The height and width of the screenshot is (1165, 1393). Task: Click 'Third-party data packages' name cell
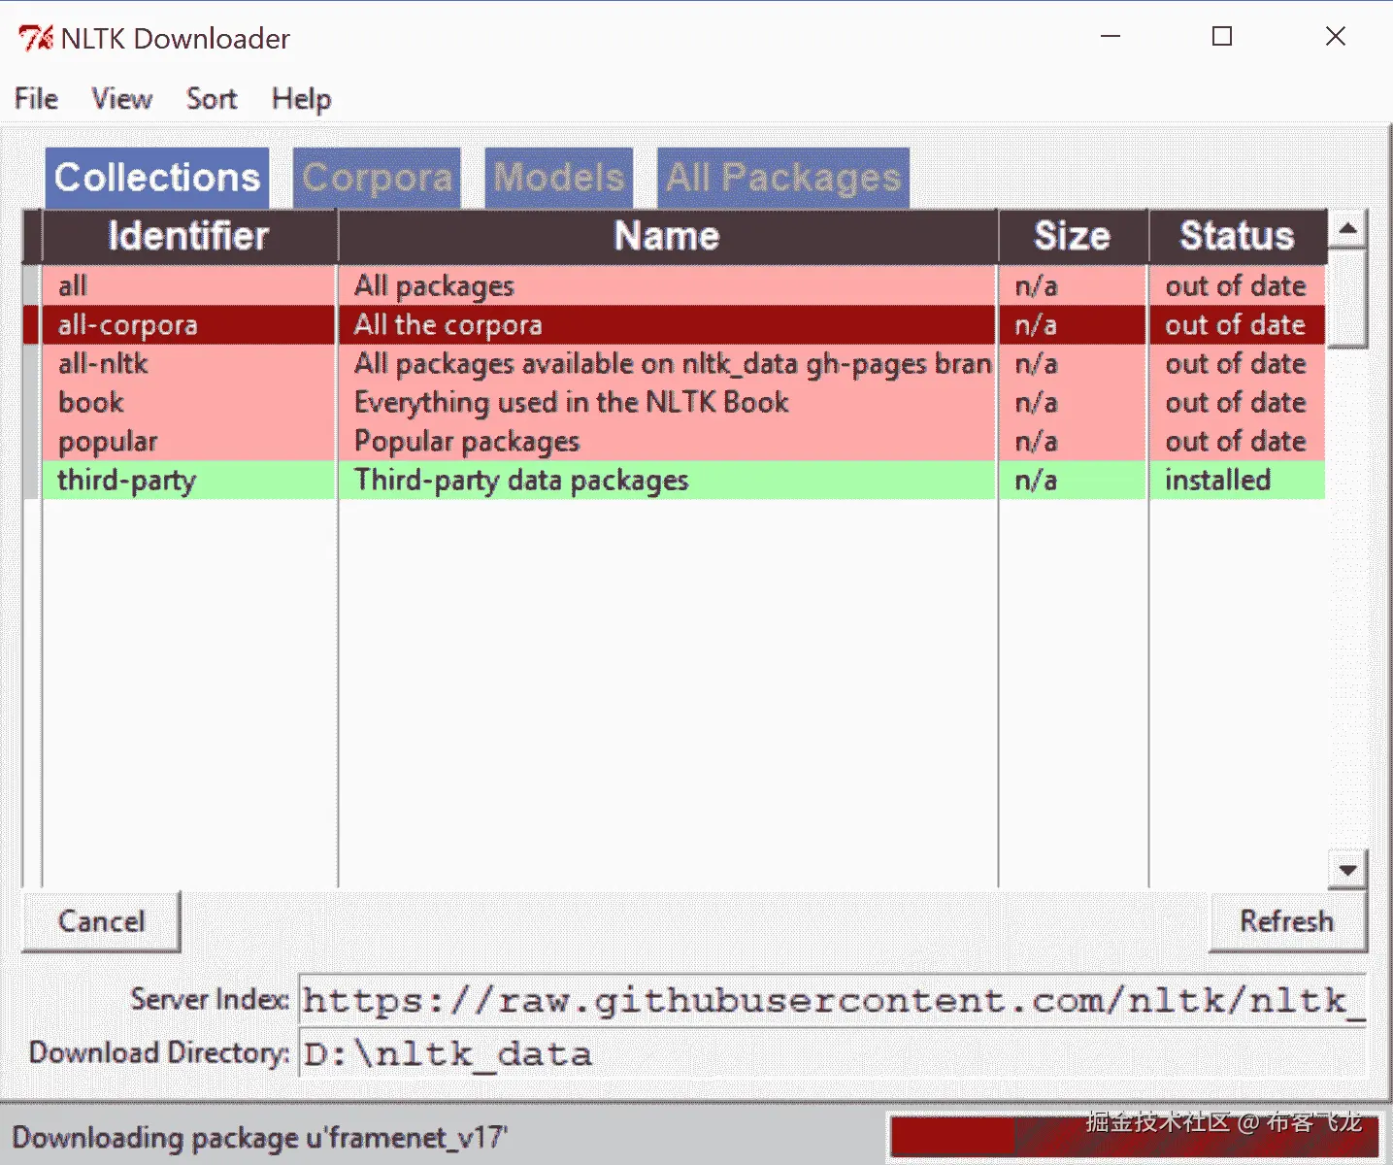[x=667, y=480]
